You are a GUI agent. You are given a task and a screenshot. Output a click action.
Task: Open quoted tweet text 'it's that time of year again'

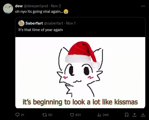click(41, 30)
